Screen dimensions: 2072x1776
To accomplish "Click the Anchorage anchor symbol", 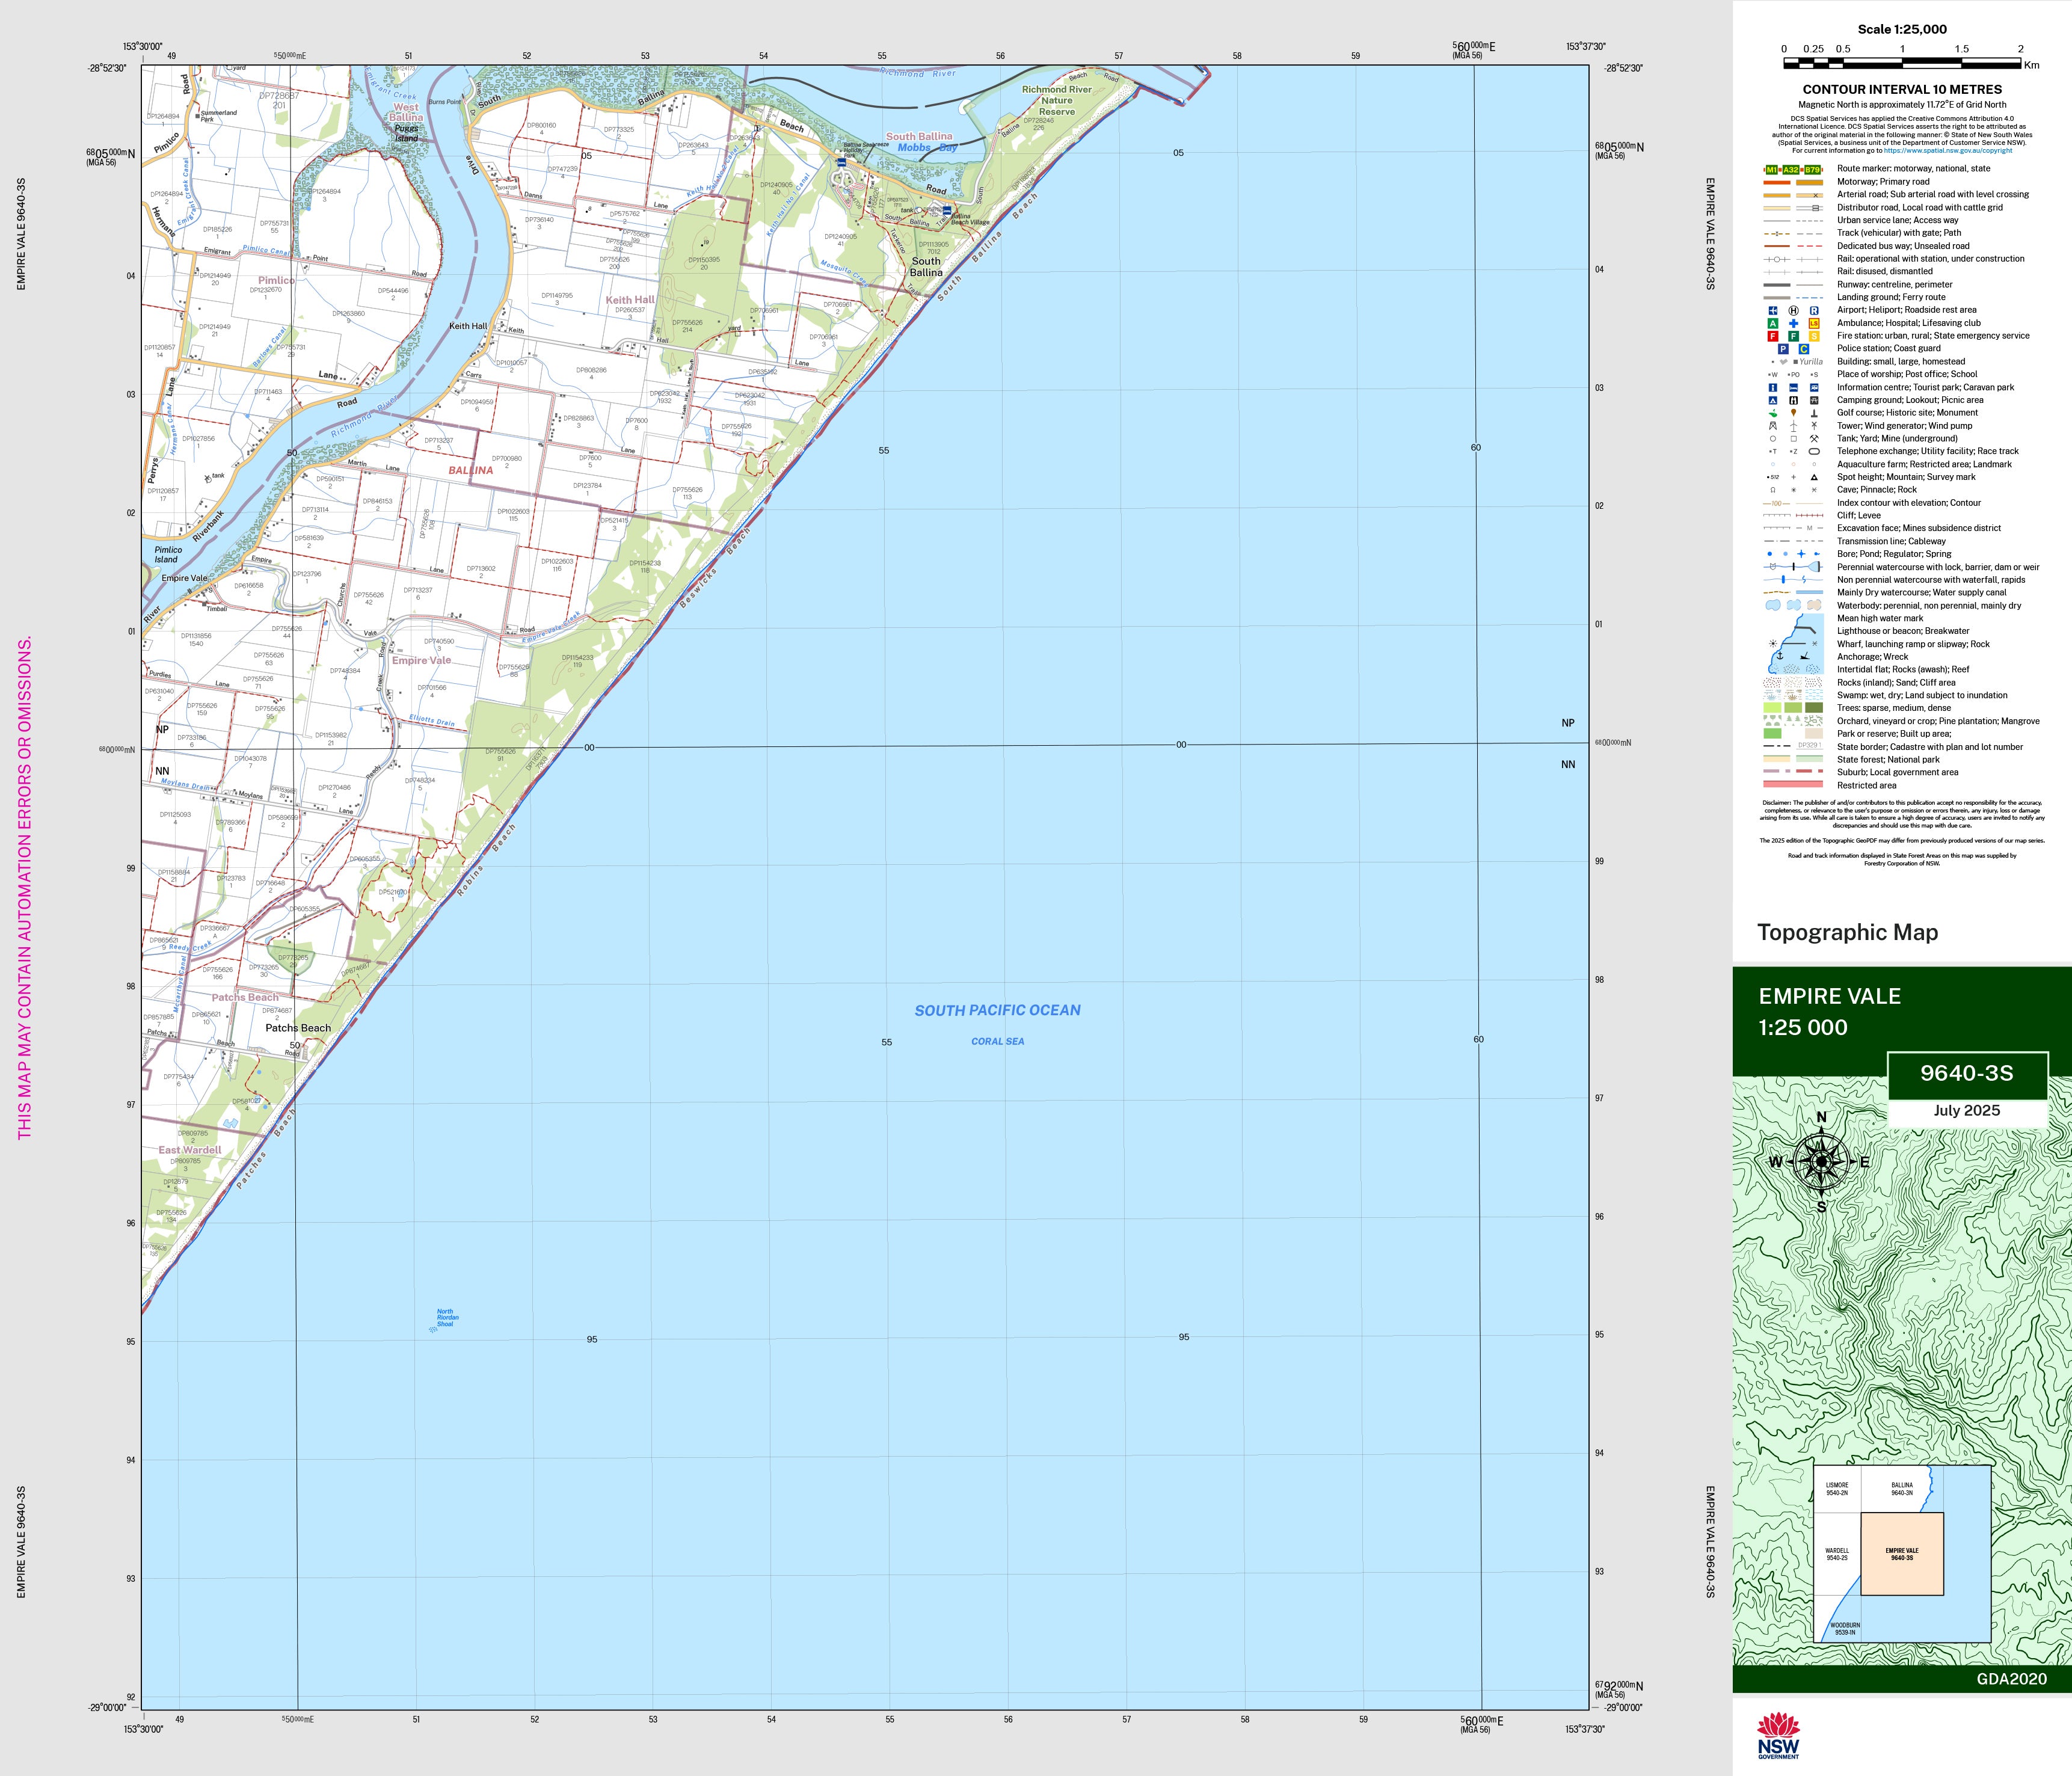I will point(1779,656).
